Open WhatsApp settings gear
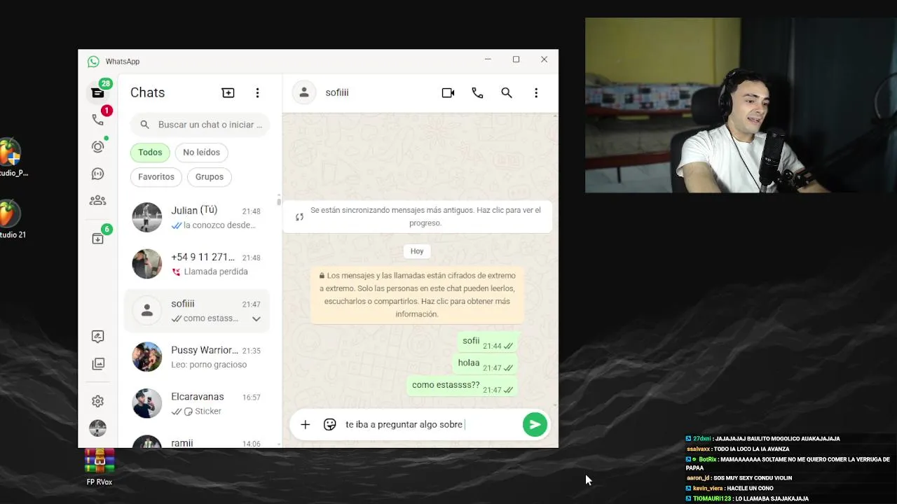This screenshot has height=504, width=897. tap(98, 401)
